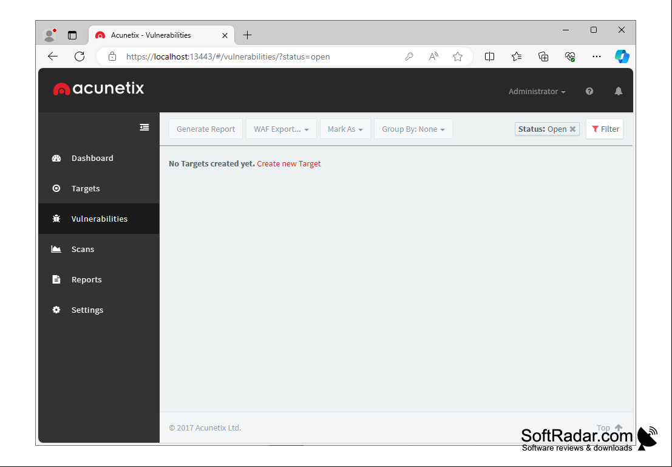Open the Reports menu item
The width and height of the screenshot is (672, 467).
(x=98, y=279)
